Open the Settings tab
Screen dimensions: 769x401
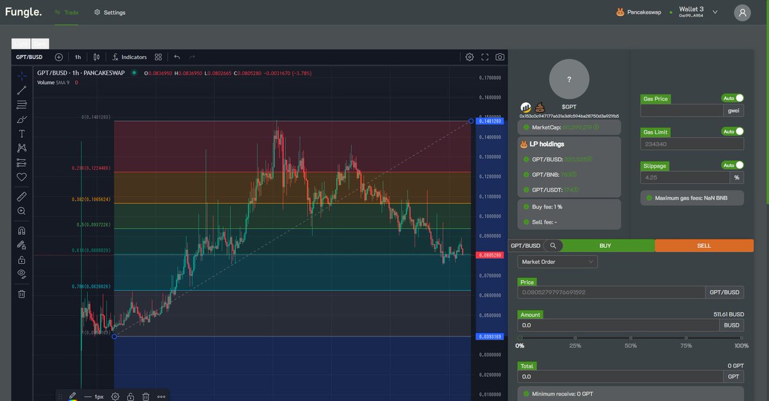tap(110, 12)
